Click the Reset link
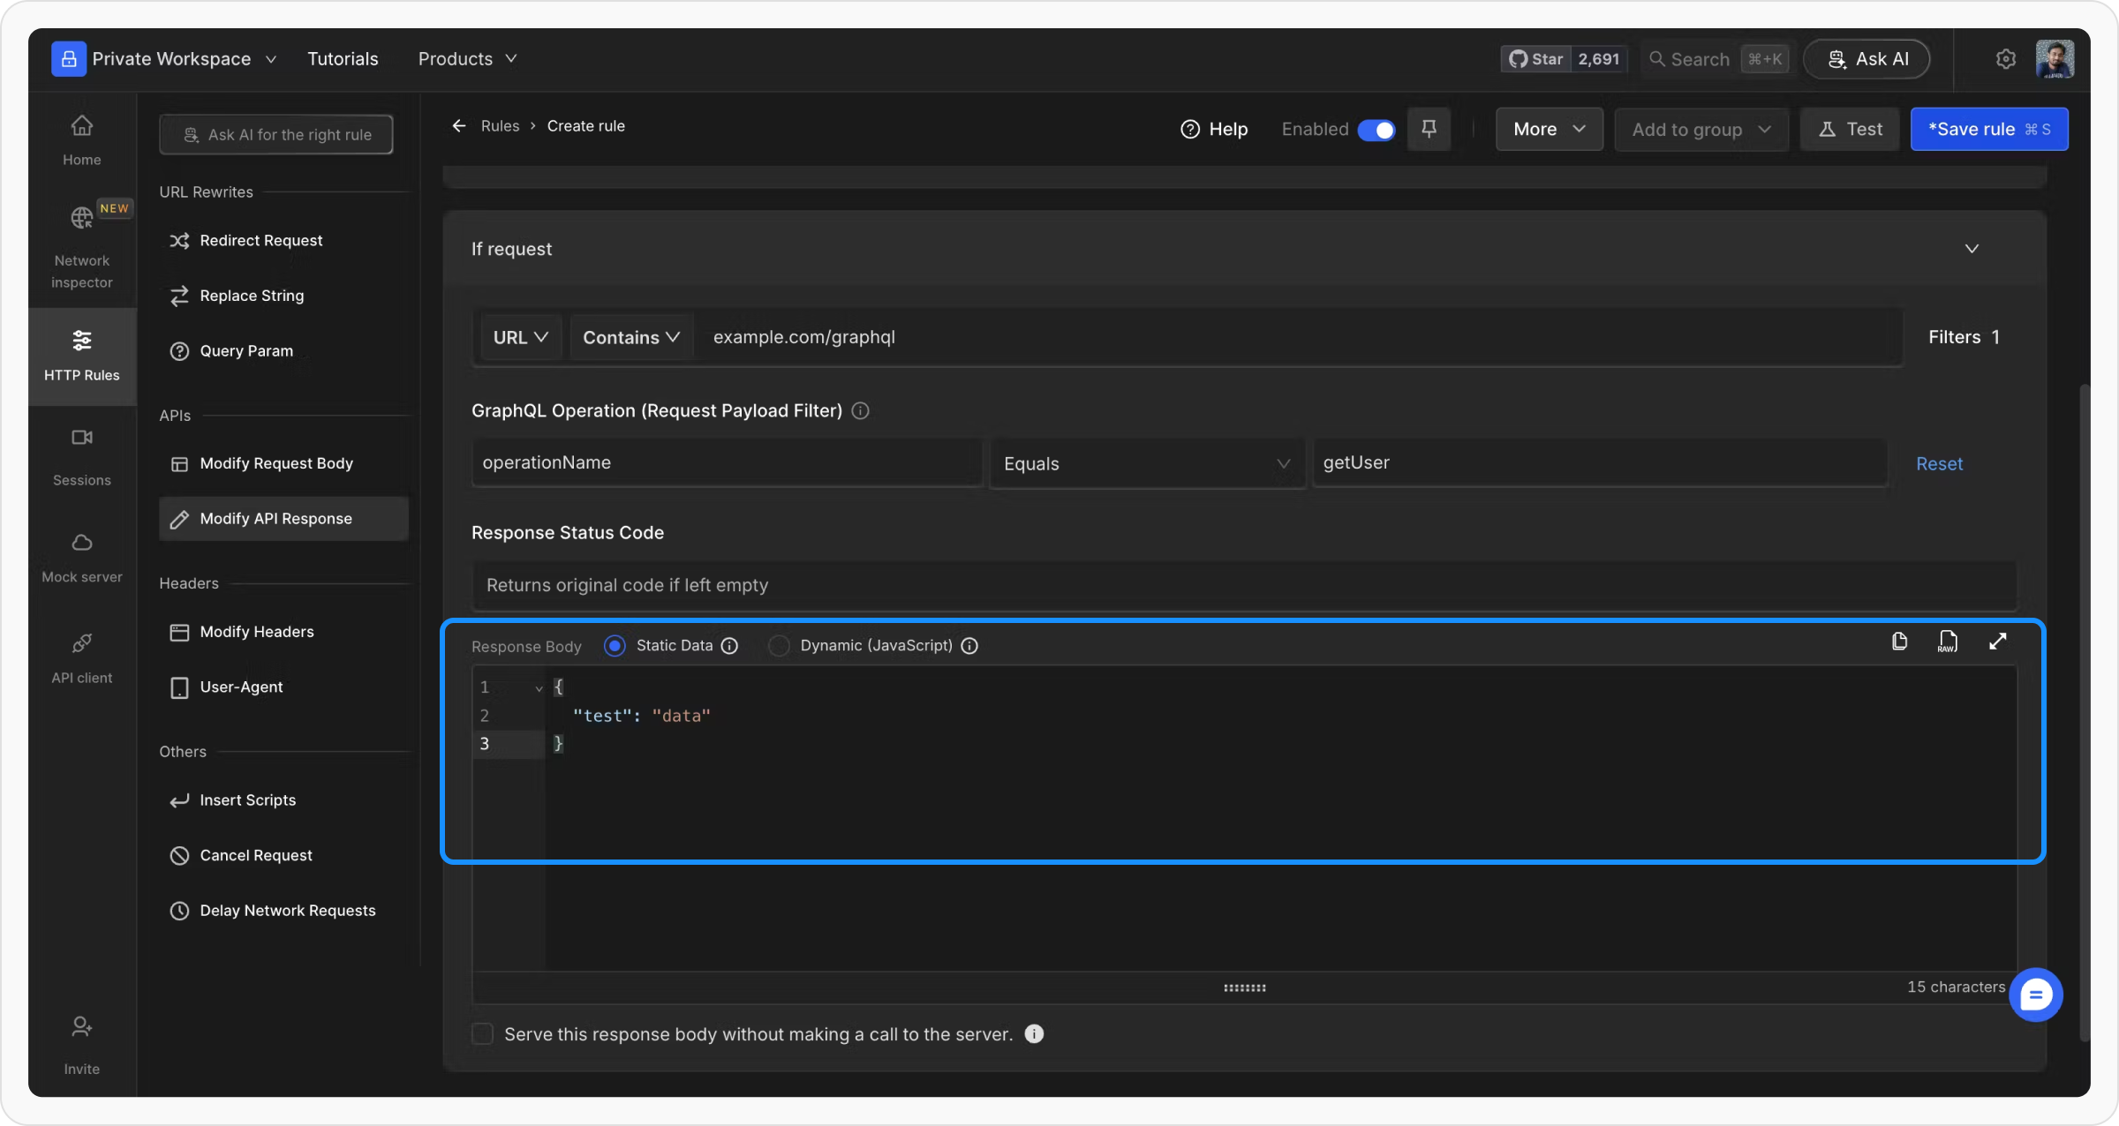Image resolution: width=2119 pixels, height=1126 pixels. (1939, 464)
